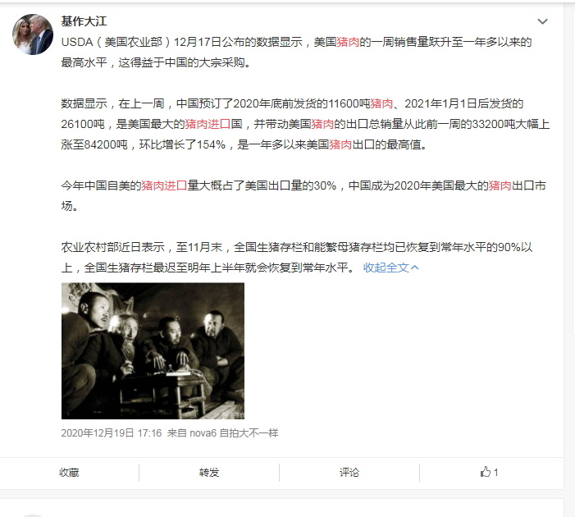Click the 2020年12月19日 17:16 timestamp
The height and width of the screenshot is (517, 575).
(x=112, y=433)
